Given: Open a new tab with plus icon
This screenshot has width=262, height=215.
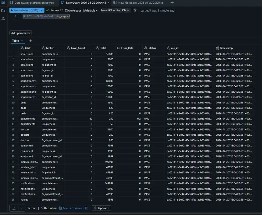Looking at the screenshot, I should [172, 3].
